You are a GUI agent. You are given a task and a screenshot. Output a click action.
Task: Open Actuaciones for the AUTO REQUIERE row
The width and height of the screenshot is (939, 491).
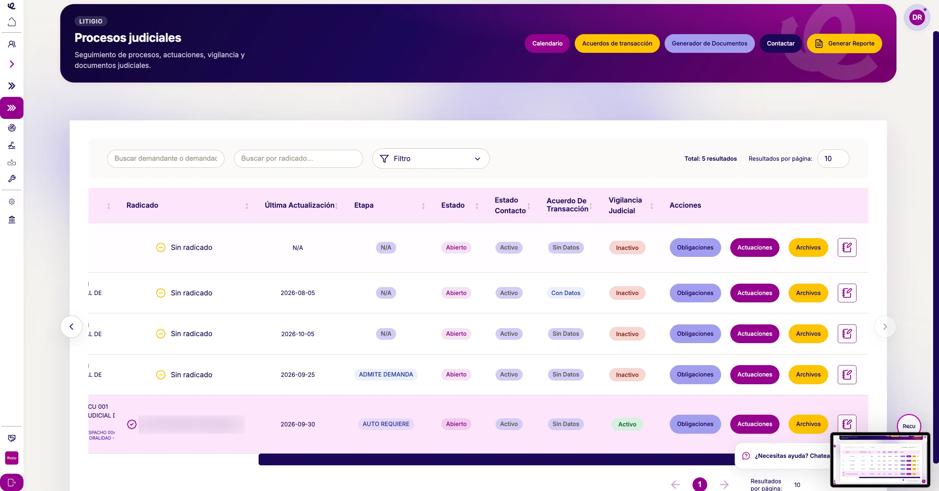pyautogui.click(x=755, y=424)
